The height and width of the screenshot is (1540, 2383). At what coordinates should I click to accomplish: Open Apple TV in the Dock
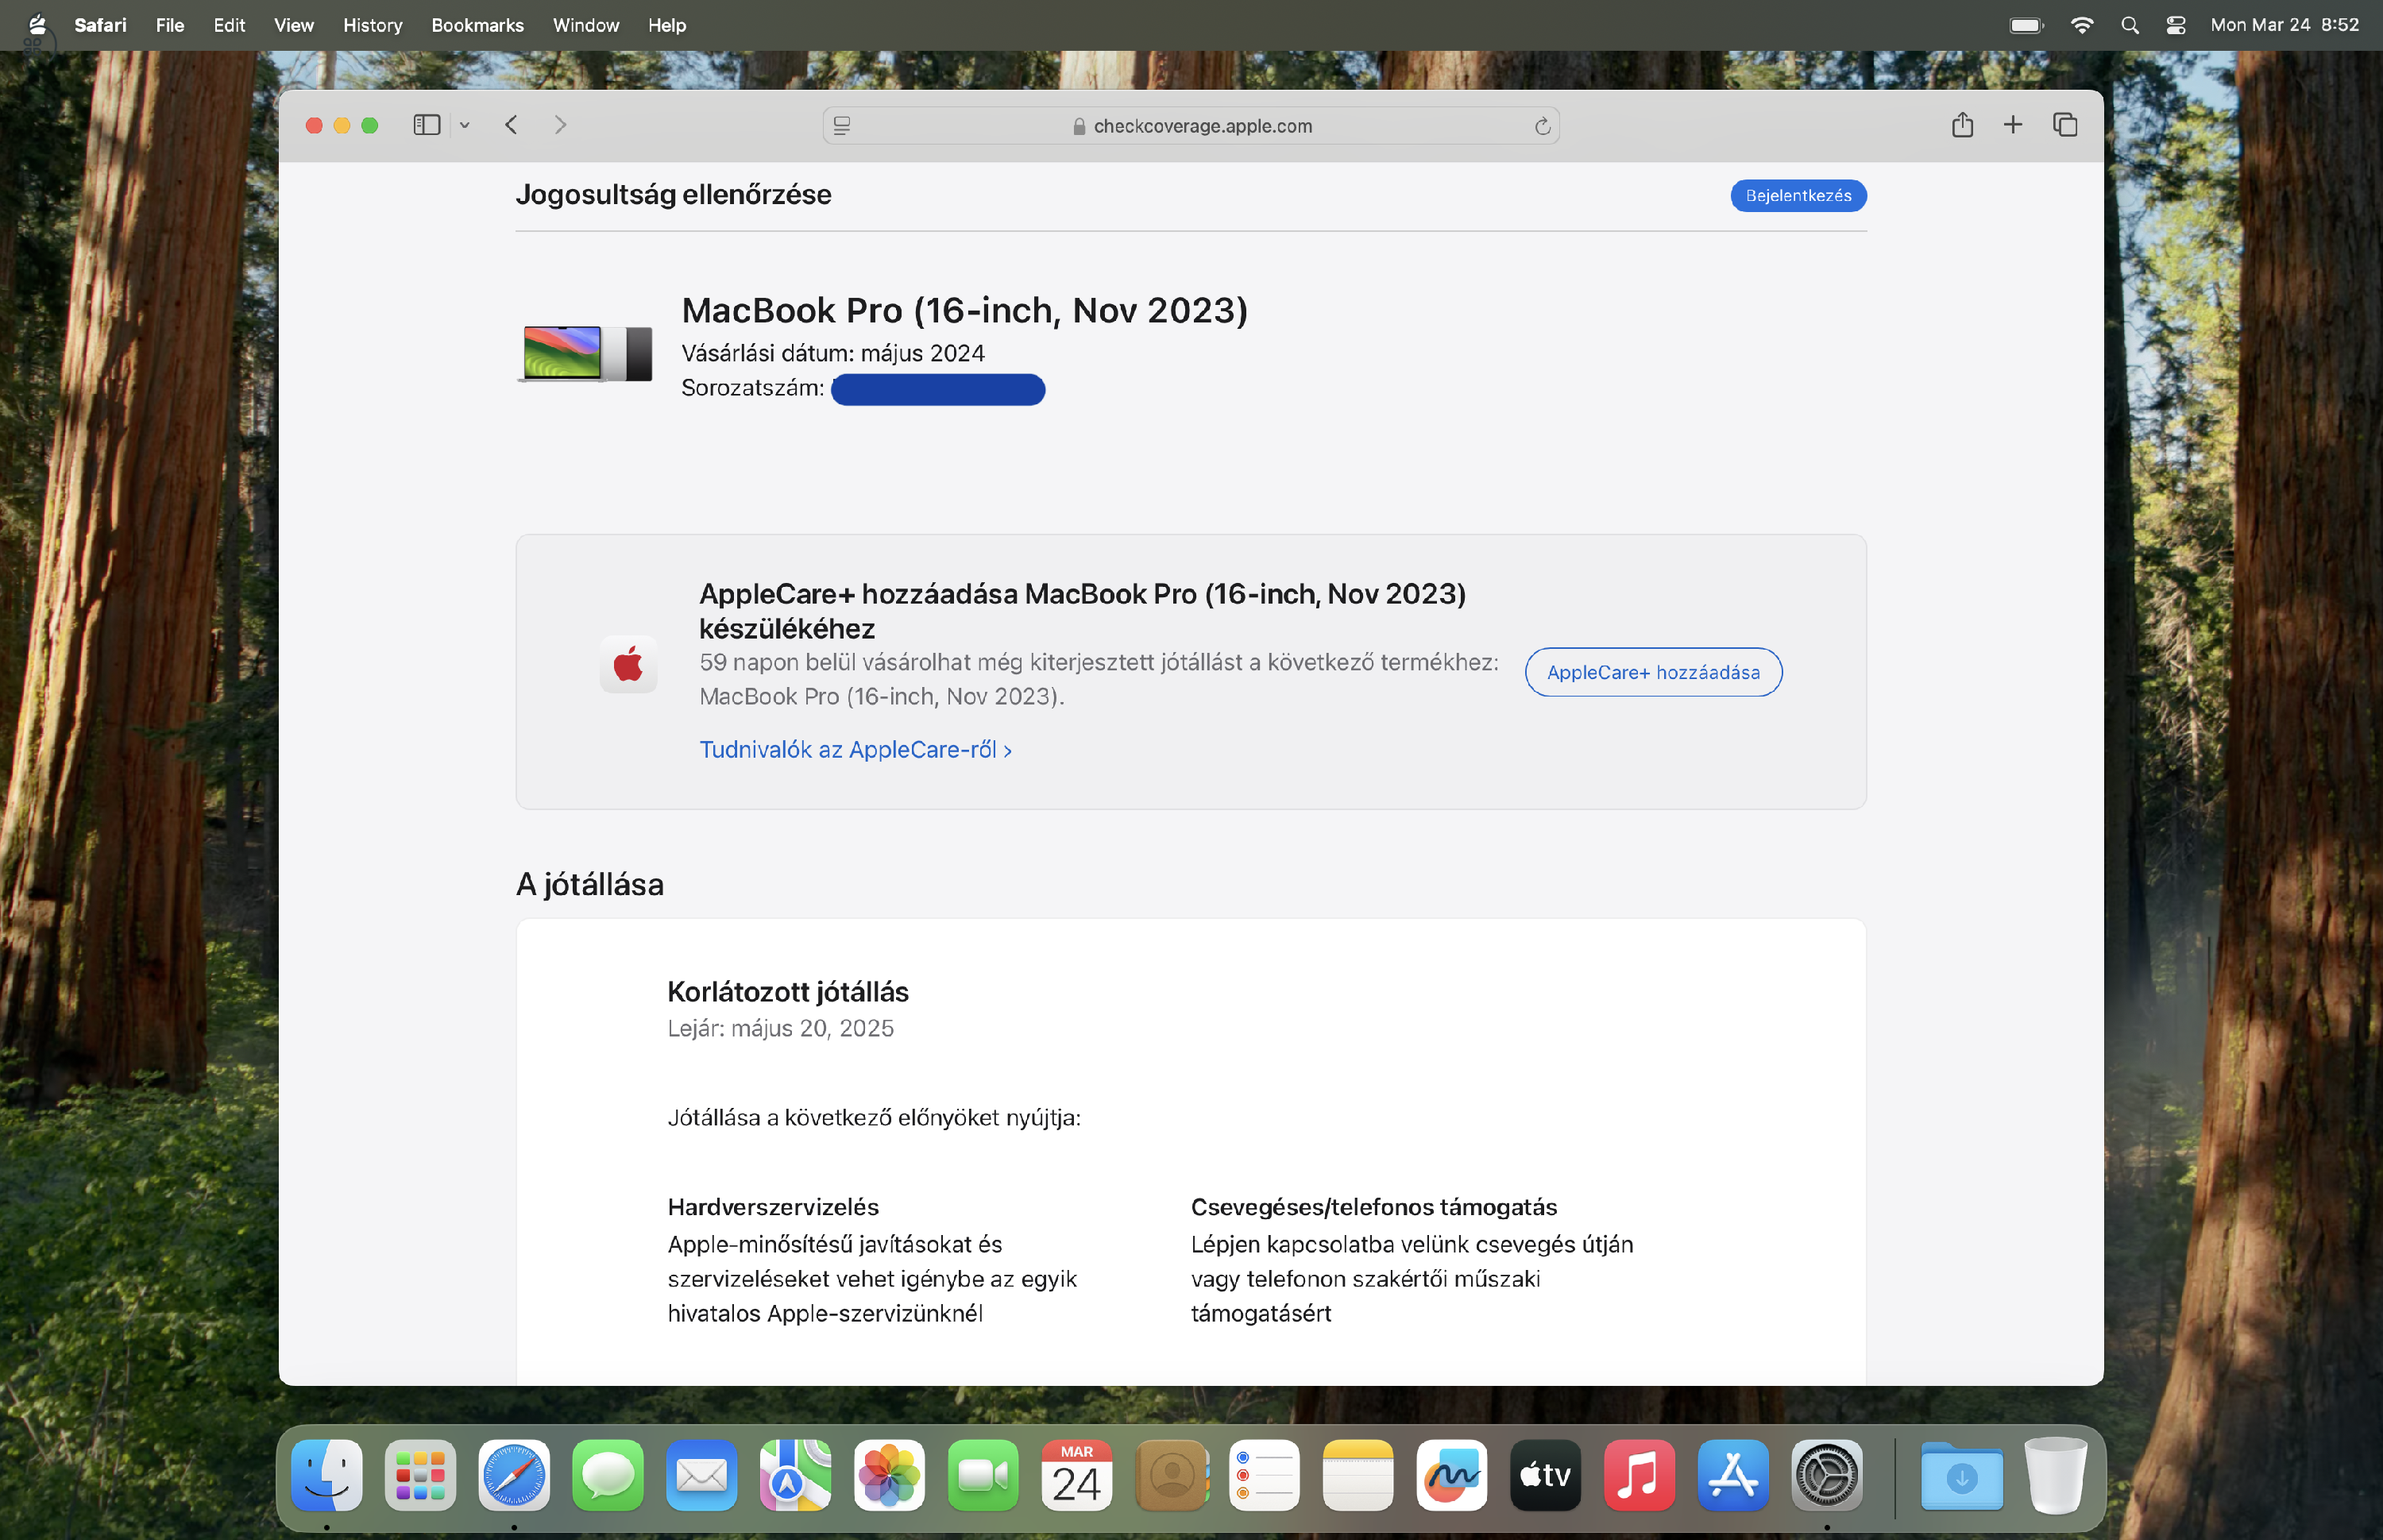pos(1545,1475)
